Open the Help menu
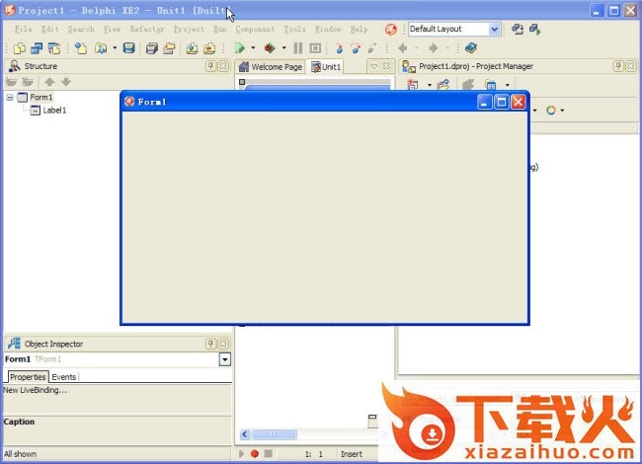Viewport: 642px width, 464px height. coord(359,29)
